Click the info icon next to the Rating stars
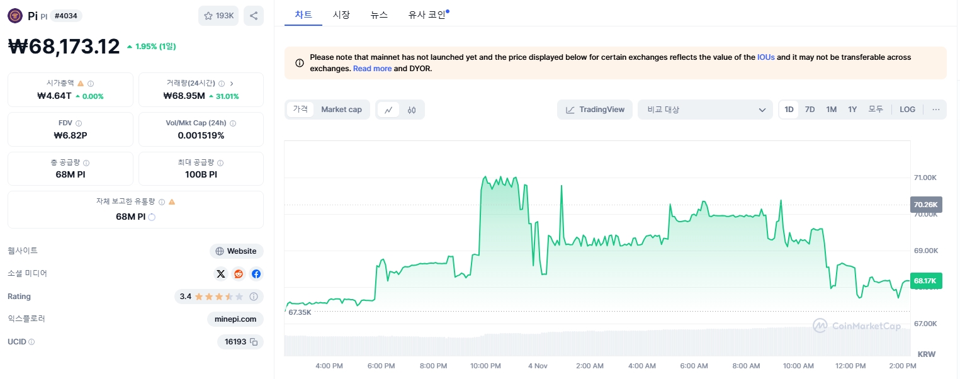The height and width of the screenshot is (379, 960). coord(254,297)
